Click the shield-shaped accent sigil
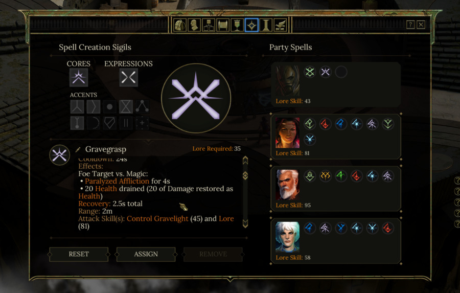 click(110, 123)
